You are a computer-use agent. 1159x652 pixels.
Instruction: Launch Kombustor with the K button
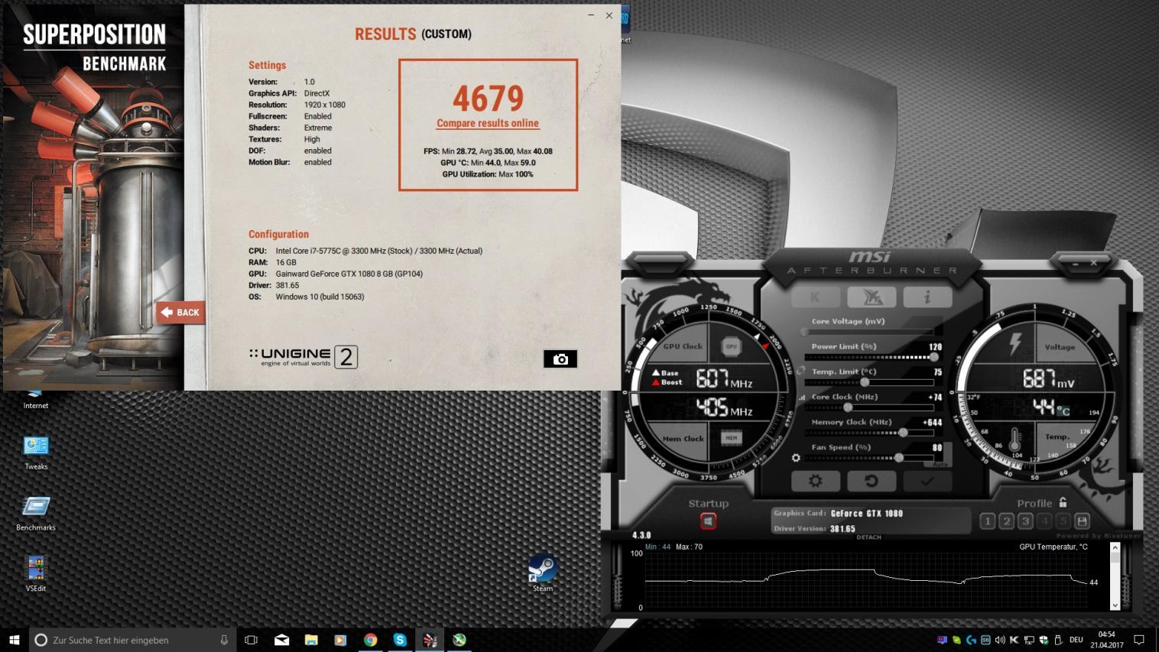pyautogui.click(x=815, y=297)
